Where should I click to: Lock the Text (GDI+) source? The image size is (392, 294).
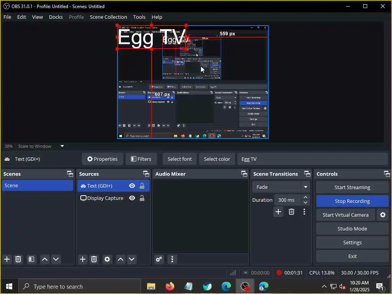click(x=142, y=186)
